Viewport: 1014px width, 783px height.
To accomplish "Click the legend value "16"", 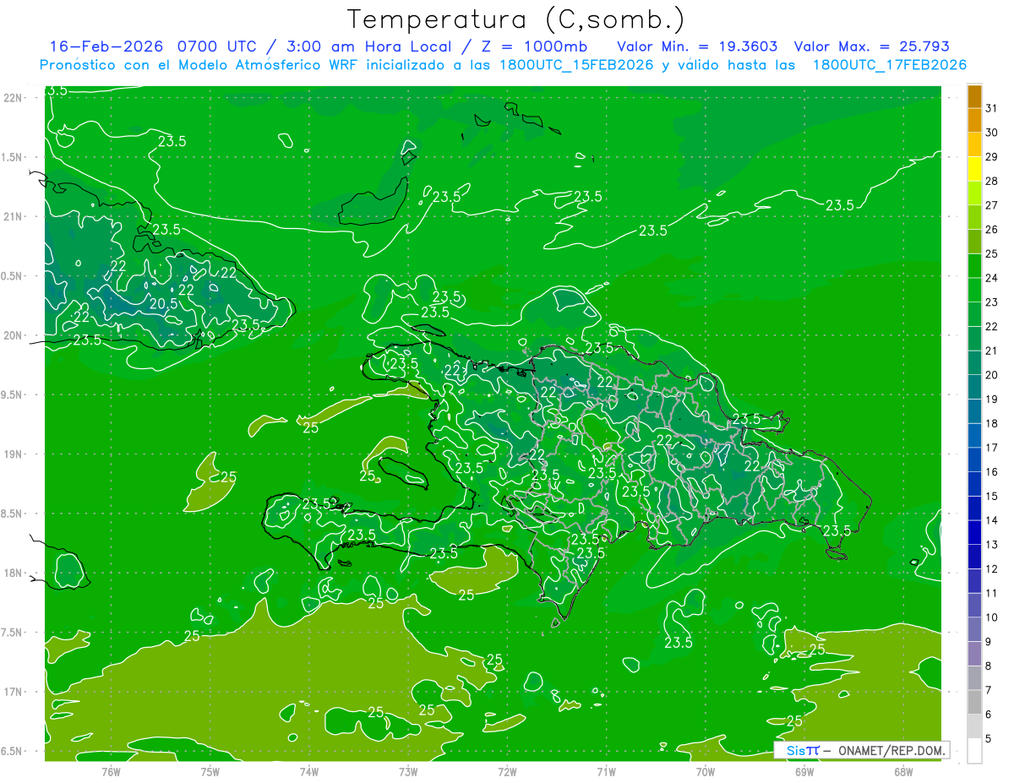I will click(x=991, y=472).
